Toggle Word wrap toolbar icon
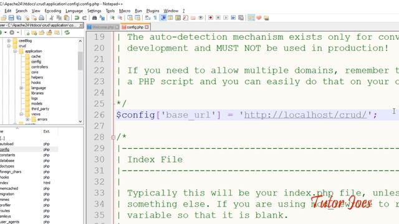Screen dimensions: 399x224 click(x=148, y=18)
